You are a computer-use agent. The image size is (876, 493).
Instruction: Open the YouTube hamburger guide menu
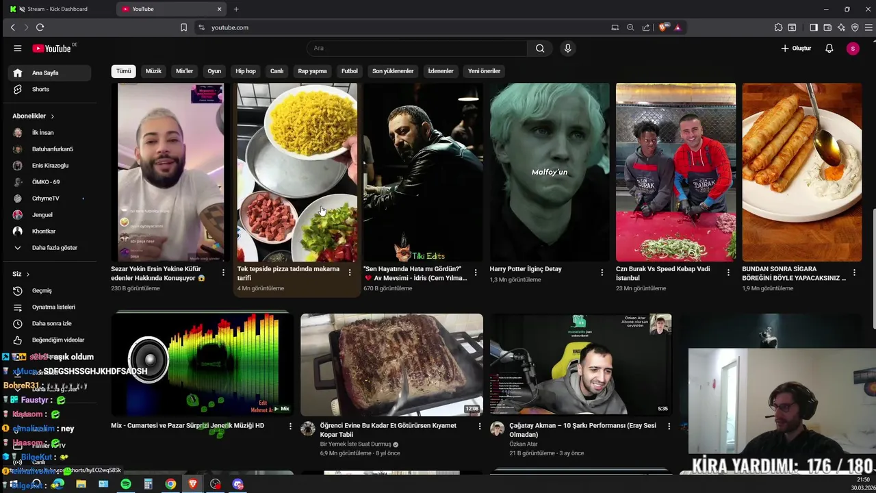point(17,48)
